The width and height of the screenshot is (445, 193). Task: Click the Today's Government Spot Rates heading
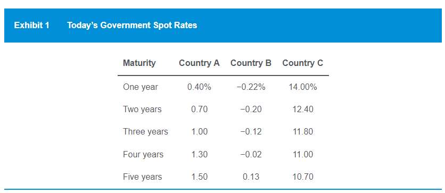(x=132, y=25)
